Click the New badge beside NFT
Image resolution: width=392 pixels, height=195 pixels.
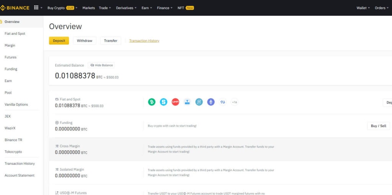[190, 8]
